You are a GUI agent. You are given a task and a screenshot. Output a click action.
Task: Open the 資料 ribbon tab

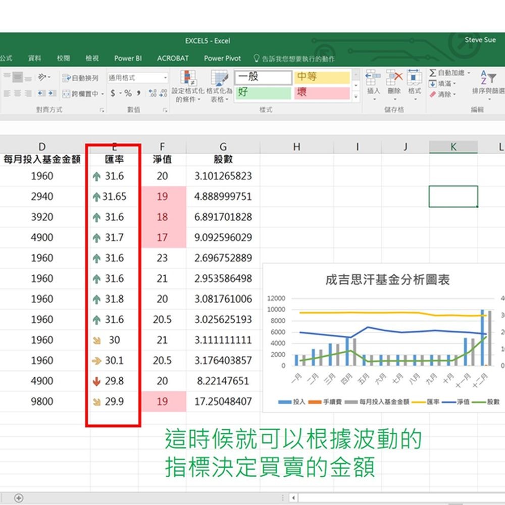click(34, 58)
